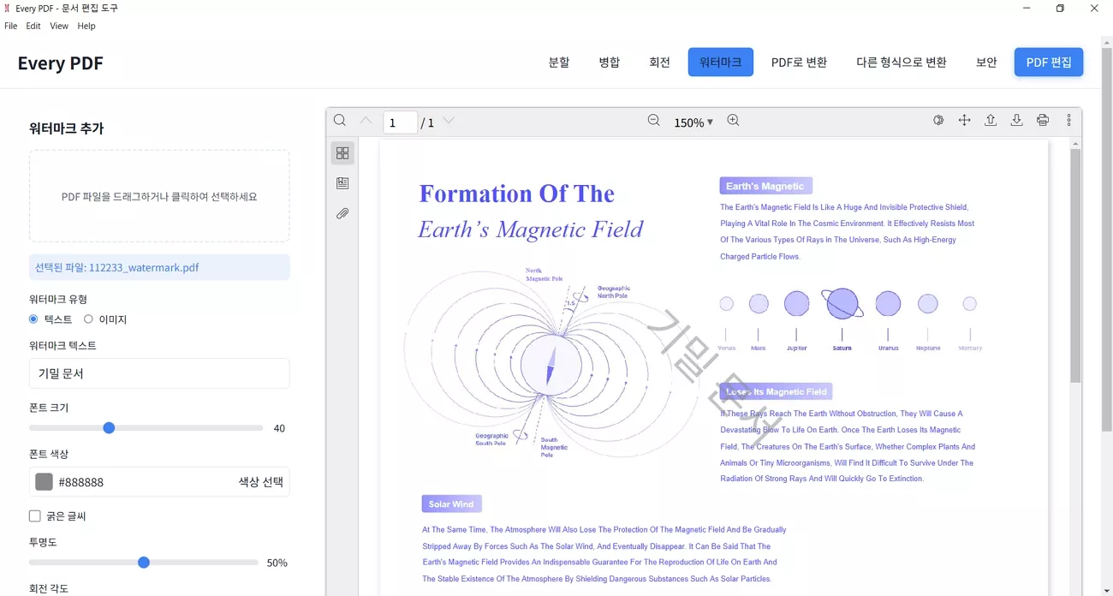Viewport: 1113px width, 596px height.
Task: Click the Jupiter planet circle
Action: [796, 303]
